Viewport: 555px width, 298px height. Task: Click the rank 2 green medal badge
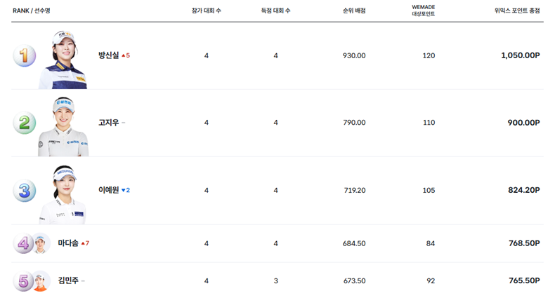pos(24,123)
